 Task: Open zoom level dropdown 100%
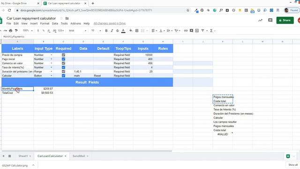click(x=28, y=31)
